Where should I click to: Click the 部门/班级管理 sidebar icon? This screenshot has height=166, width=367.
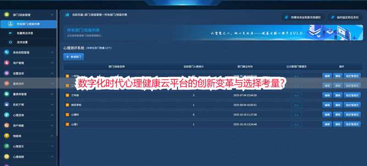(x=6, y=15)
